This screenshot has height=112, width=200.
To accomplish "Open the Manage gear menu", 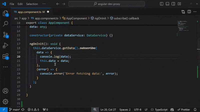I will (x=5, y=102).
